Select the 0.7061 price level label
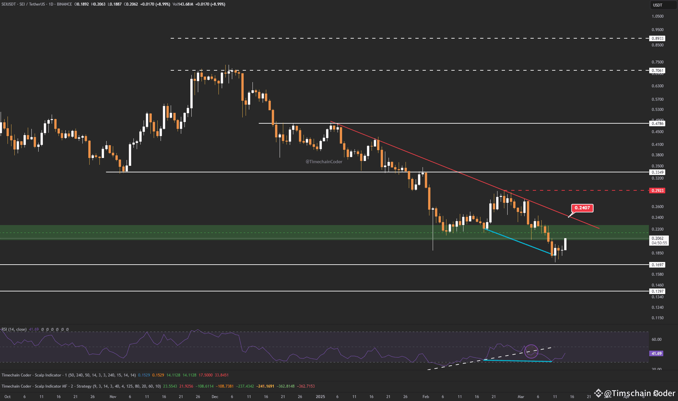This screenshot has height=401, width=678. (657, 70)
